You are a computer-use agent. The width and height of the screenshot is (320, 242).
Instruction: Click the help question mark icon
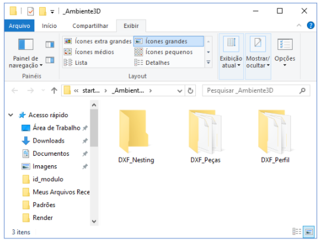coord(311,26)
